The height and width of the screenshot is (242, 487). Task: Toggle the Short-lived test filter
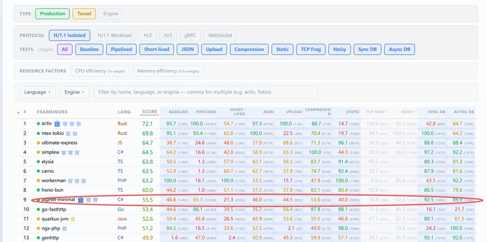point(156,49)
